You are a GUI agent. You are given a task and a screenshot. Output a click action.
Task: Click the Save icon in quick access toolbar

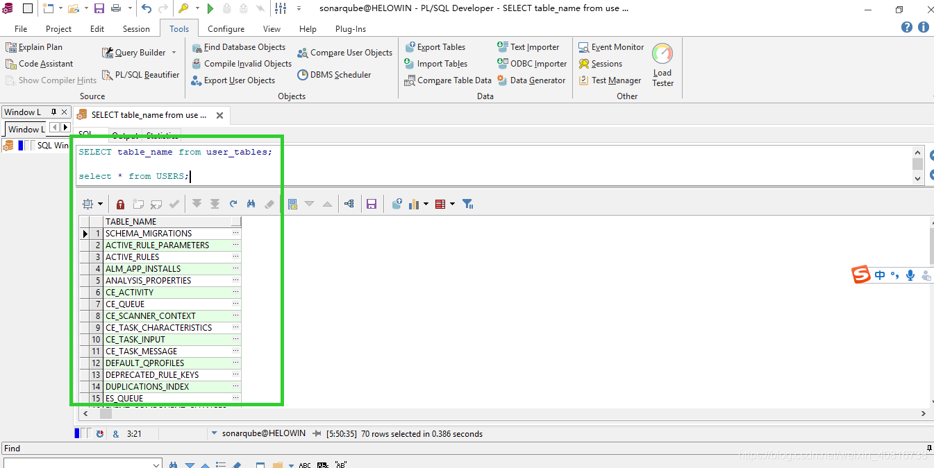pyautogui.click(x=99, y=9)
